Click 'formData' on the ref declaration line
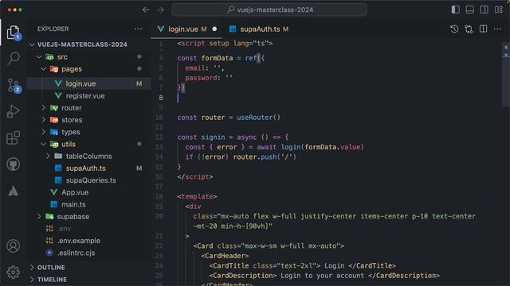The width and height of the screenshot is (510, 286). click(x=217, y=58)
